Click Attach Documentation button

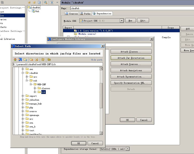click(131, 77)
